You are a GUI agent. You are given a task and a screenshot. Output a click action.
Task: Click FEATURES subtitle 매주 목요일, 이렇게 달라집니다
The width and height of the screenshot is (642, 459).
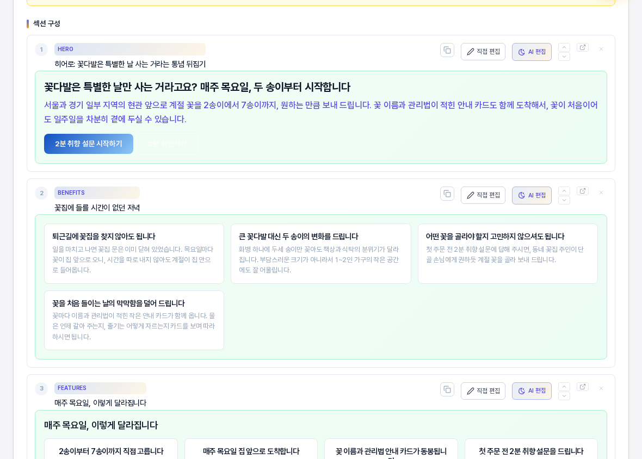point(100,403)
